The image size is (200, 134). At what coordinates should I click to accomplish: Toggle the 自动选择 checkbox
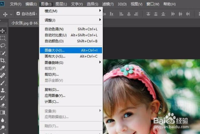(18, 14)
